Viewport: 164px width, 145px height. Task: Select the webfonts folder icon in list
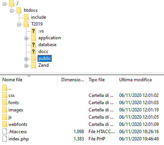pos(5,124)
